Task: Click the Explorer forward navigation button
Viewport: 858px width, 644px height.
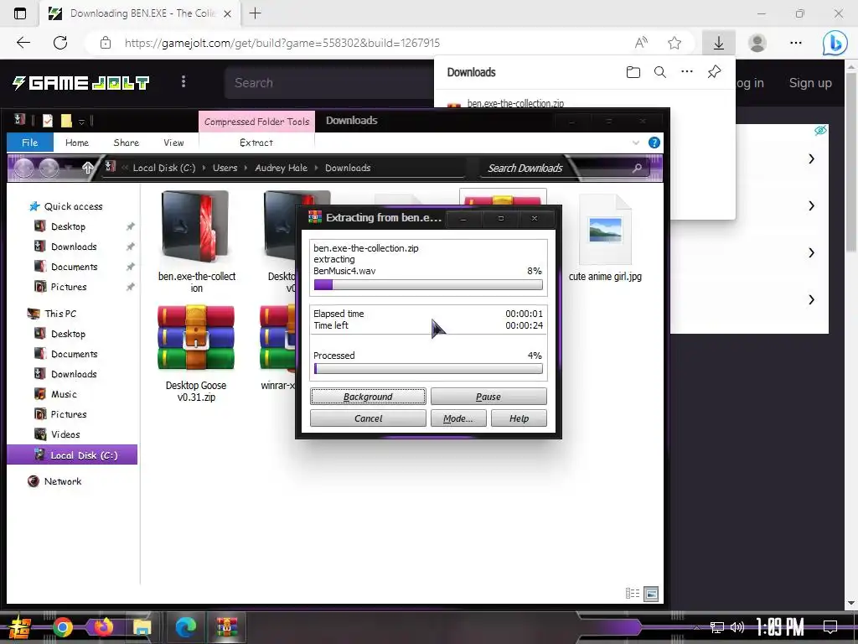Action: [48, 168]
